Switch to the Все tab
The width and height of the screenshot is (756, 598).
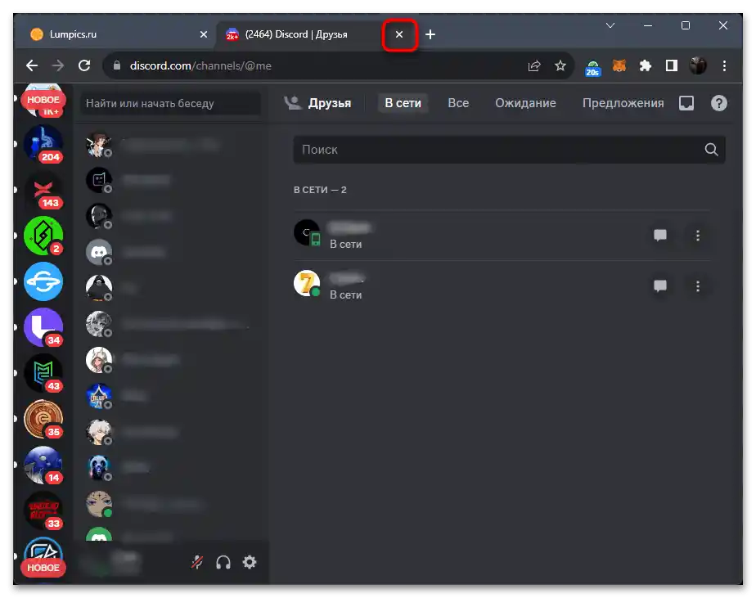(x=458, y=103)
